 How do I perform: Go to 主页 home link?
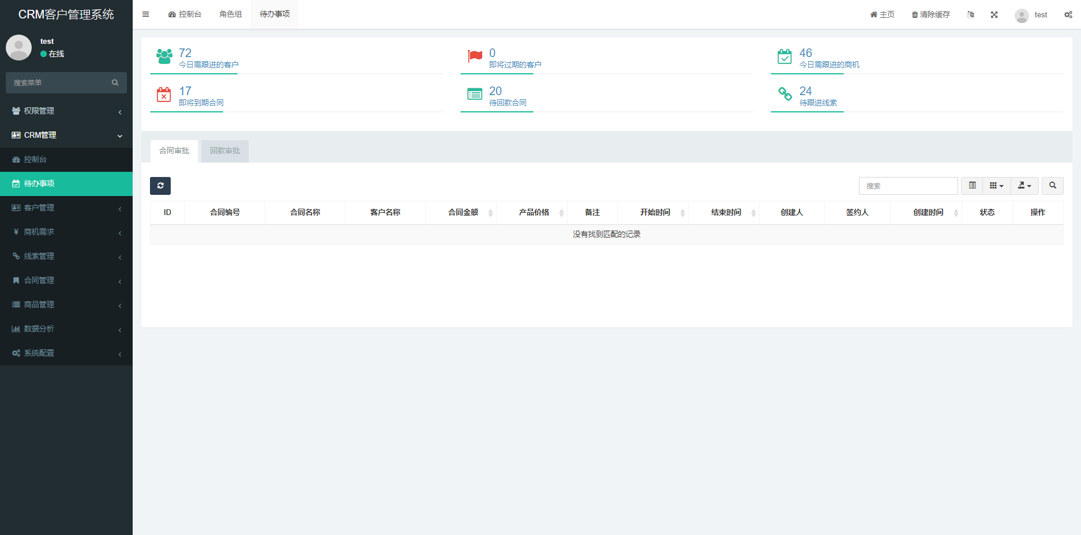tap(883, 15)
